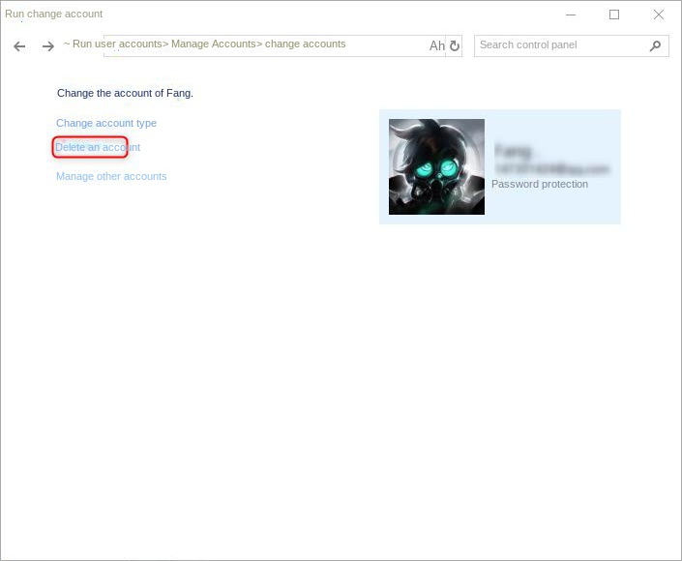Viewport: 682px width, 561px height.
Task: Select the change accounts breadcrumb
Action: tap(306, 44)
